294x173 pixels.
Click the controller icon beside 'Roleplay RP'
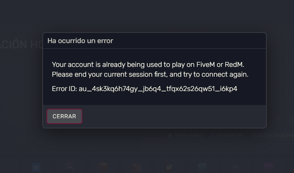coord(213,135)
